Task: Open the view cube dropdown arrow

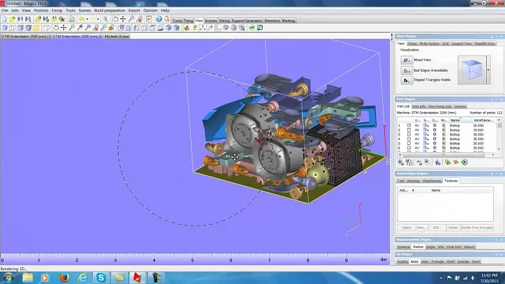Action: click(x=488, y=70)
